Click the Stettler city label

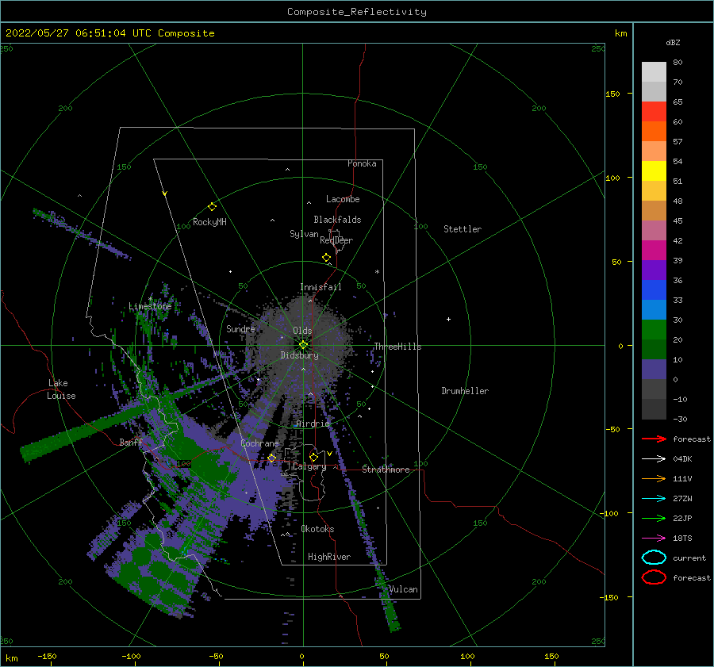click(463, 229)
